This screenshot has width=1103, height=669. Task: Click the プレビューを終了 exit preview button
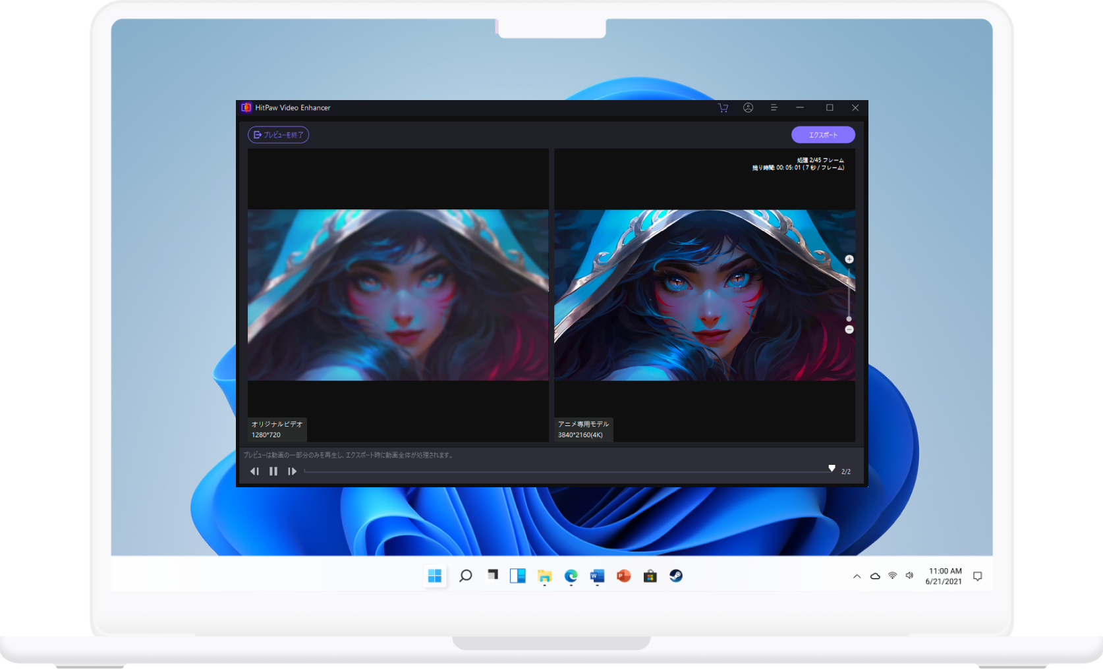click(278, 135)
